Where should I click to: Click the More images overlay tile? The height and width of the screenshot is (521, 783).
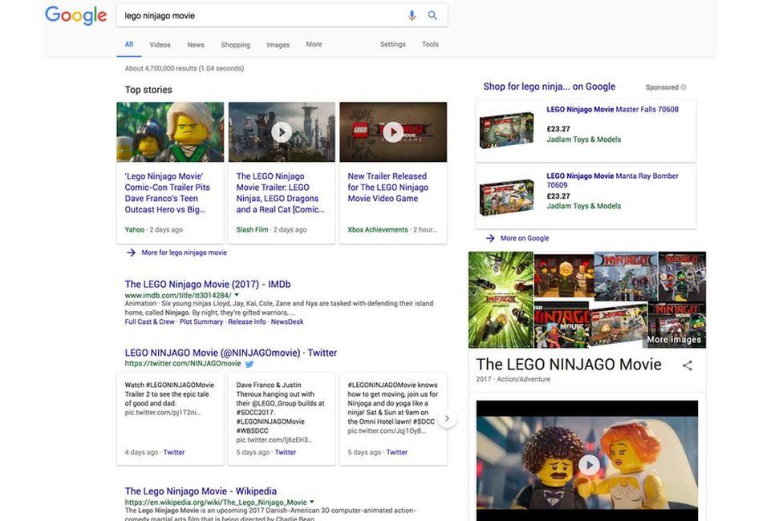(672, 339)
